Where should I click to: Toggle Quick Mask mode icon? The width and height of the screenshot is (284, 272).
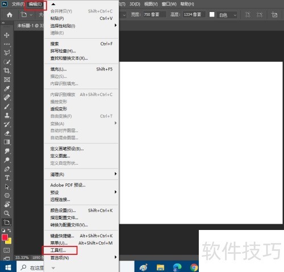click(x=7, y=250)
